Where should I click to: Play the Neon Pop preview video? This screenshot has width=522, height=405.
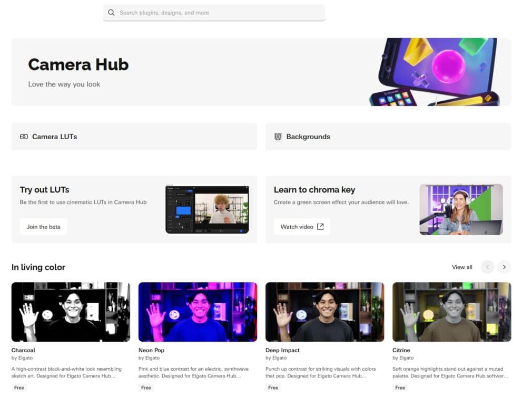[x=174, y=315]
